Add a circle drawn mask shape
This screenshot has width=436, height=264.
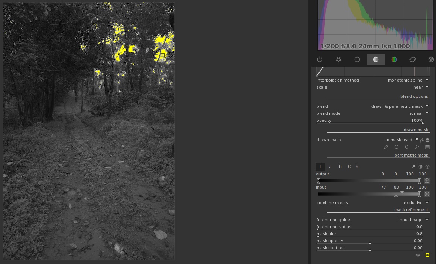pos(396,147)
